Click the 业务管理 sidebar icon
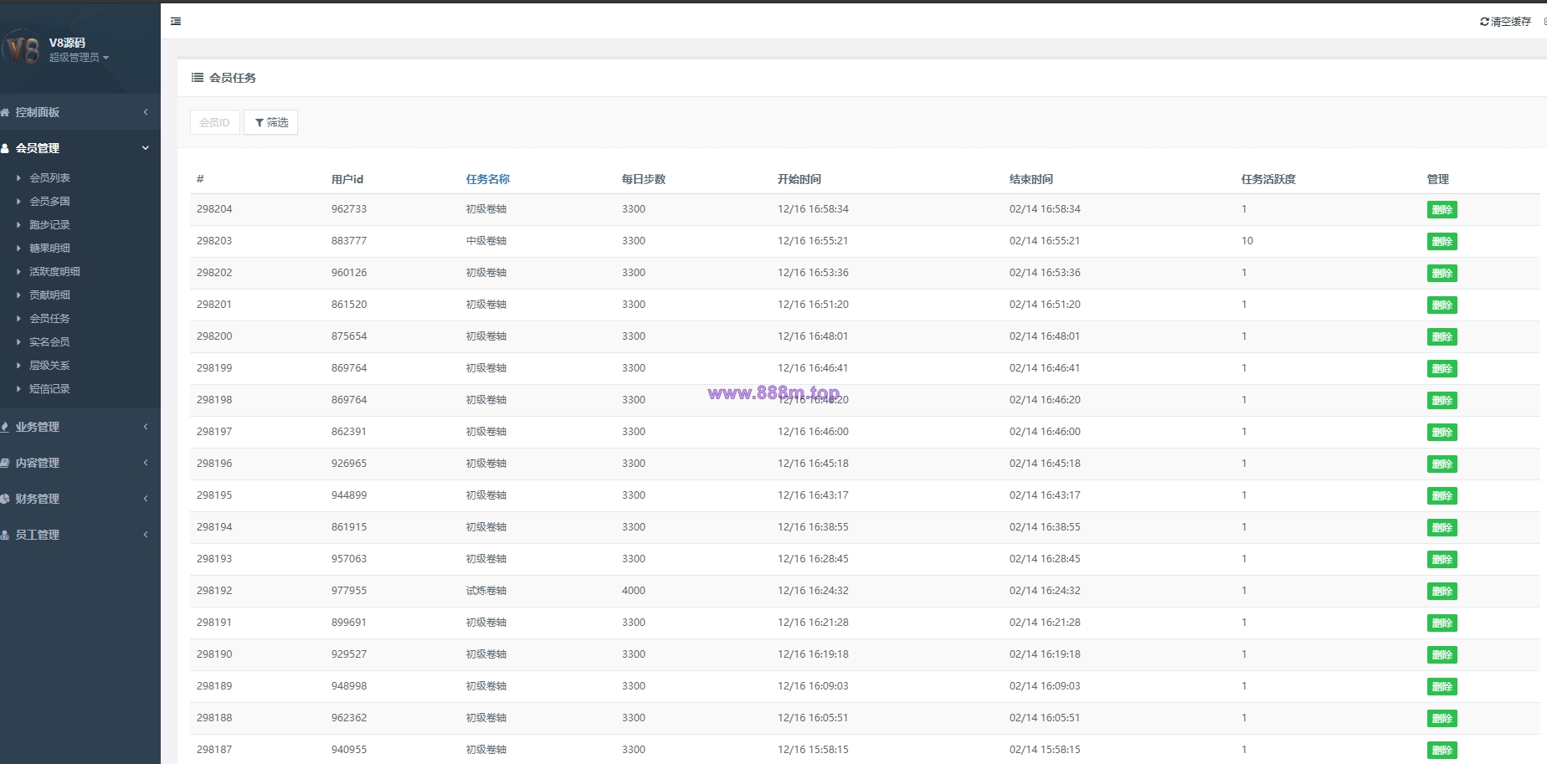 click(x=5, y=427)
